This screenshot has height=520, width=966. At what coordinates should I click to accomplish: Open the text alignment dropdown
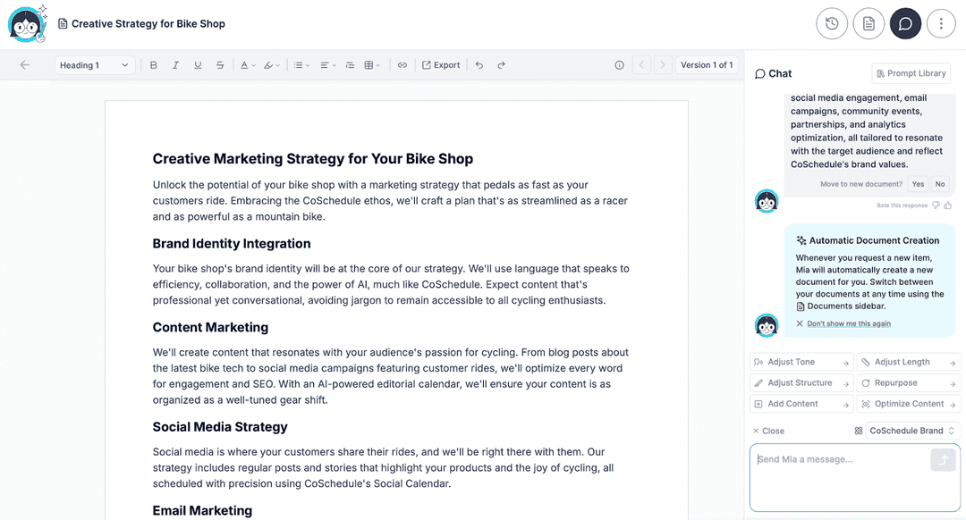(x=327, y=64)
